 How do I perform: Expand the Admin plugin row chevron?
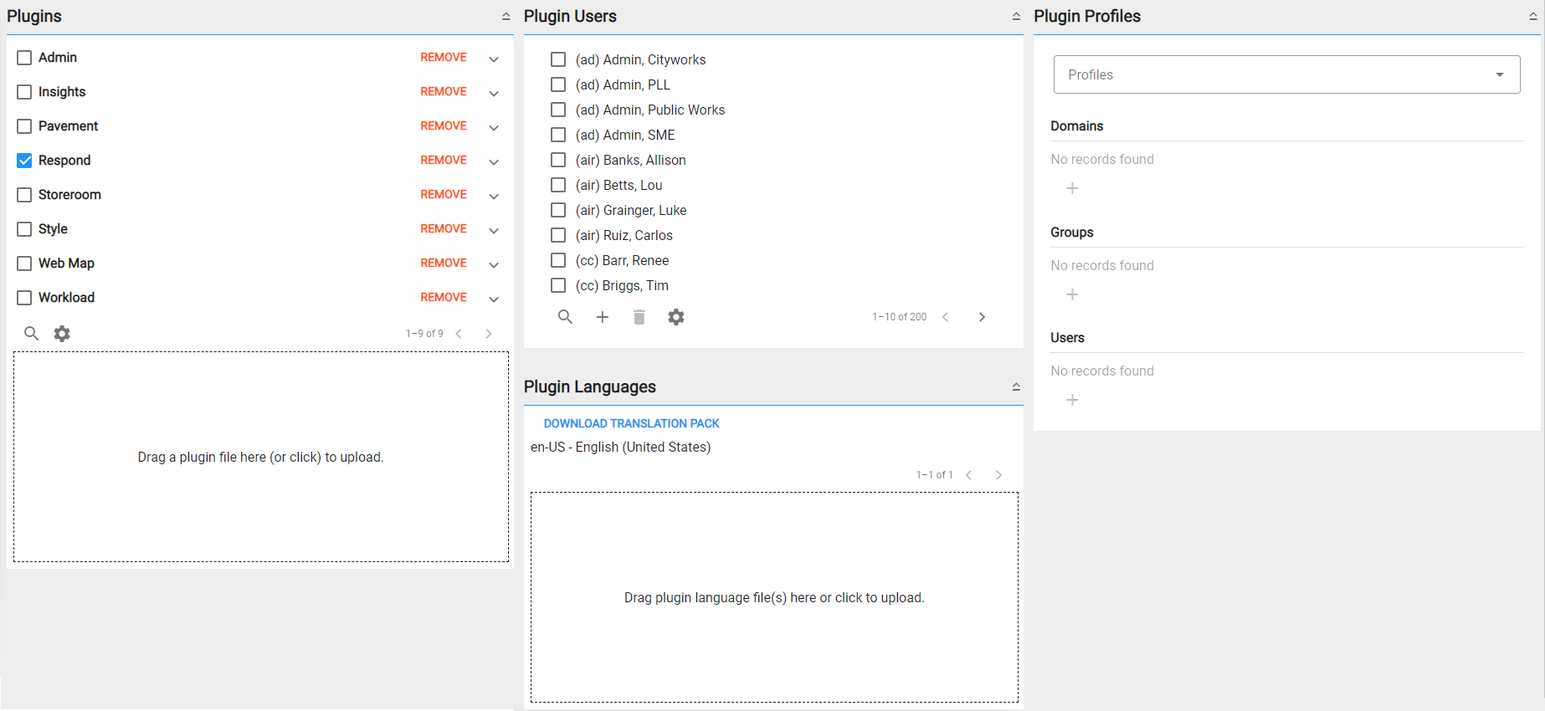[494, 59]
